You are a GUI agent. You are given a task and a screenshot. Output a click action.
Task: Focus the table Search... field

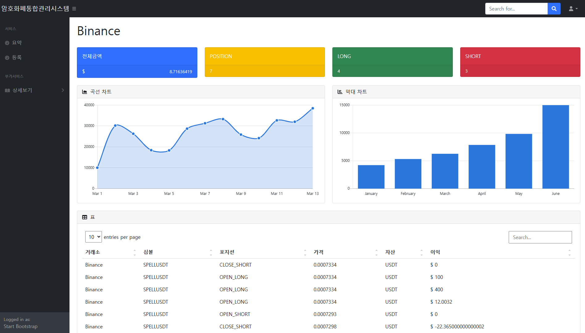(540, 237)
